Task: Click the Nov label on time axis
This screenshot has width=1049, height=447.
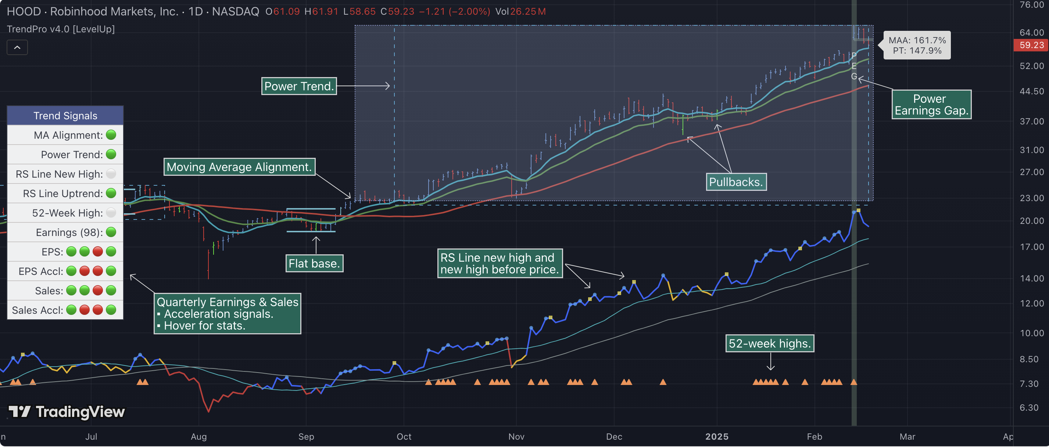Action: pyautogui.click(x=516, y=437)
